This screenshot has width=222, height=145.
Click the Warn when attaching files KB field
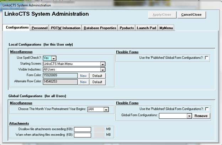coord(83,135)
